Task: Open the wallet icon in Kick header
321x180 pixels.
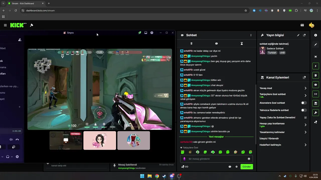Action: point(302,25)
